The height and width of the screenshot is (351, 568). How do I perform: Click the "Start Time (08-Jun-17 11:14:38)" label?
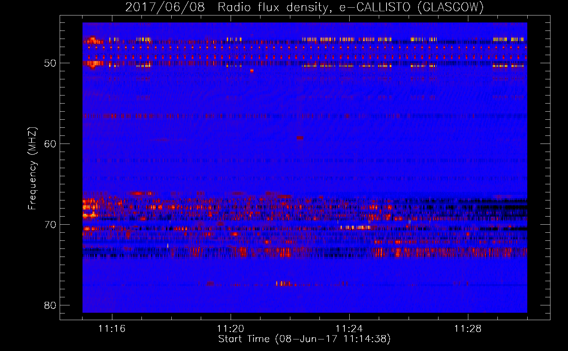[x=304, y=339]
